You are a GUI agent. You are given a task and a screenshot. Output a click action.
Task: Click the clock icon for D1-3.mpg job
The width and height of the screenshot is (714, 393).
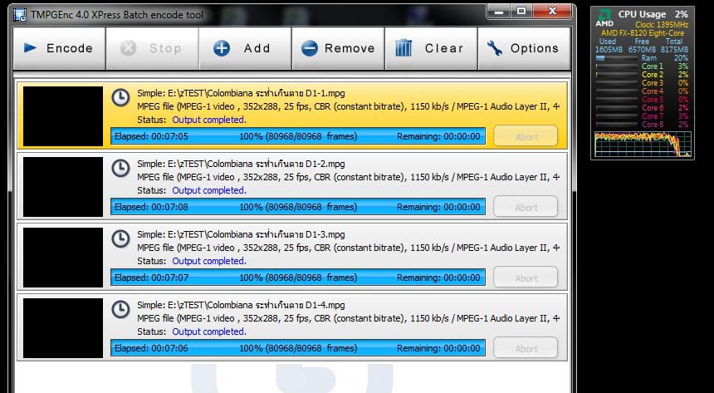tap(120, 239)
